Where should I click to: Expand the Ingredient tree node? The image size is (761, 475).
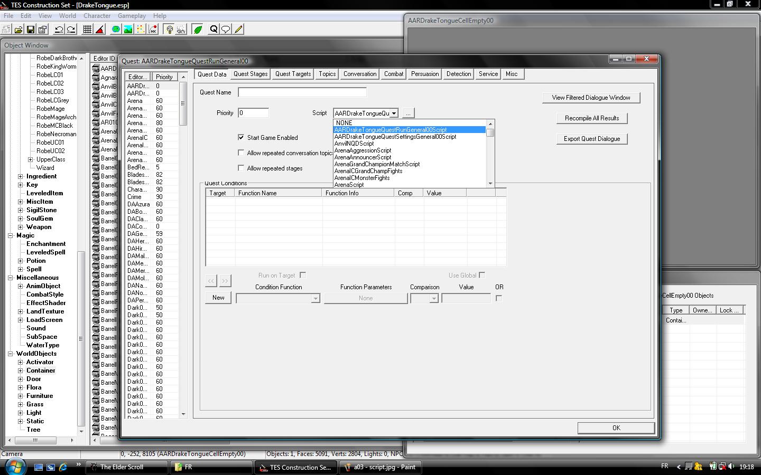pyautogui.click(x=21, y=176)
